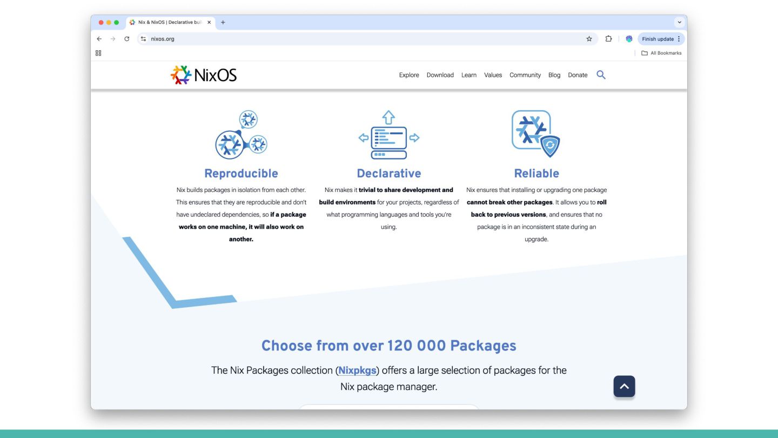The width and height of the screenshot is (778, 438).
Task: Open the Values nav item
Action: click(493, 75)
